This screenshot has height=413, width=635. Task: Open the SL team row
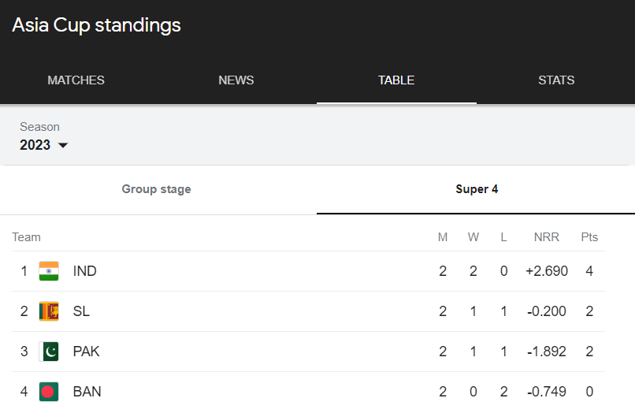coord(308,311)
